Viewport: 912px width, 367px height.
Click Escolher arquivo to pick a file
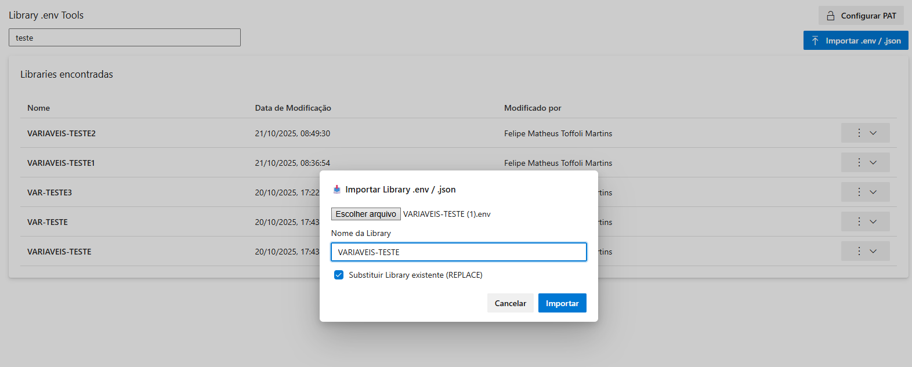(366, 214)
